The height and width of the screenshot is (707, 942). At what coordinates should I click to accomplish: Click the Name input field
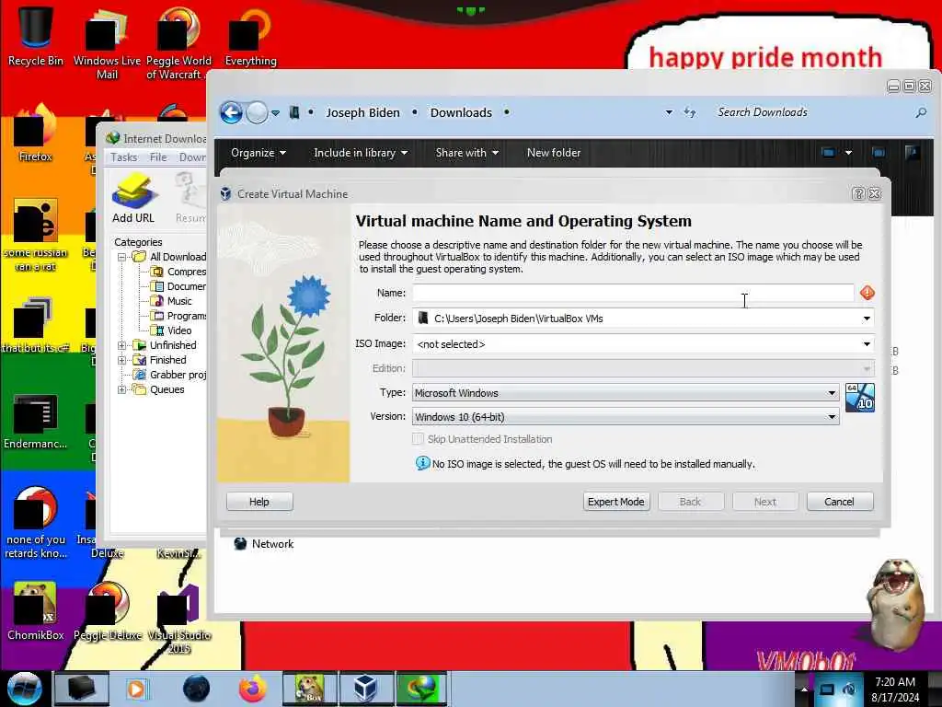tap(633, 293)
